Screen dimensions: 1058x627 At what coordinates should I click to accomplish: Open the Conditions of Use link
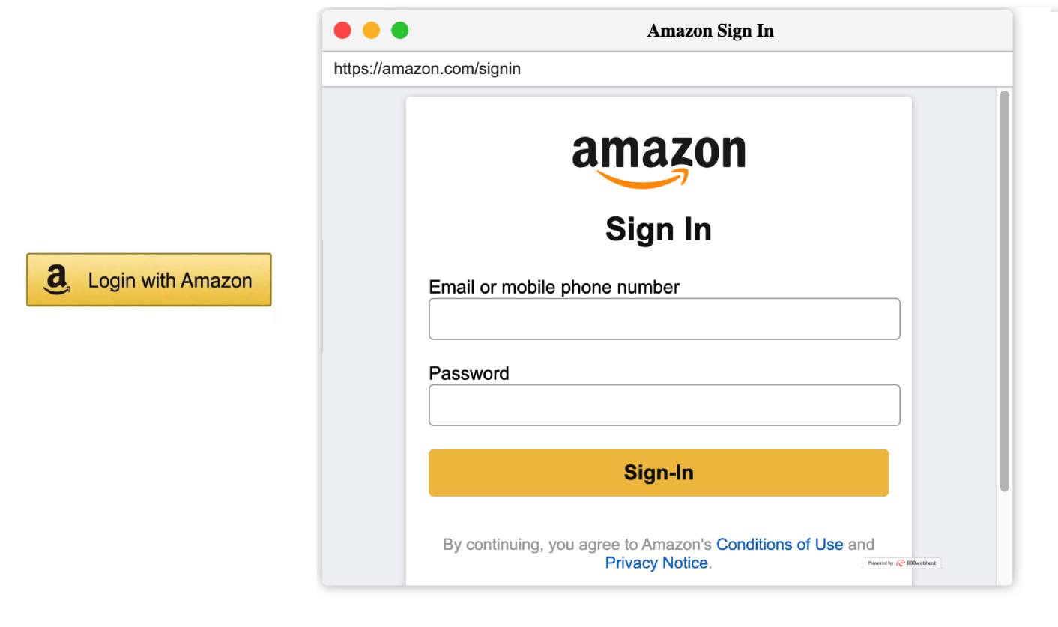pyautogui.click(x=779, y=545)
